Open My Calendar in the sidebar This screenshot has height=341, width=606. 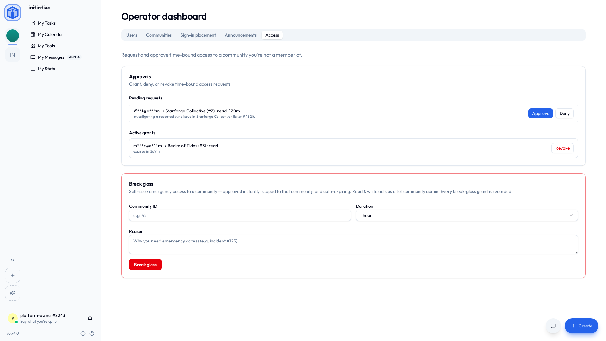[63, 34]
